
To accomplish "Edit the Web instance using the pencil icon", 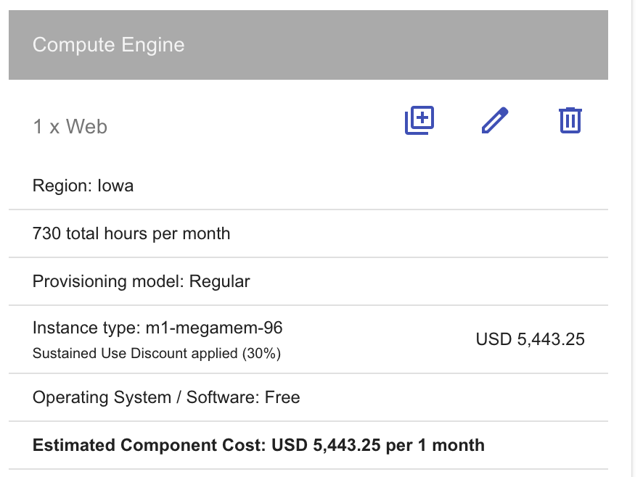I will point(495,120).
